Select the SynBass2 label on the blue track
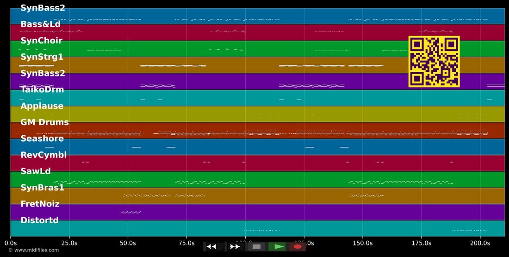The width and height of the screenshot is (509, 257). point(43,8)
